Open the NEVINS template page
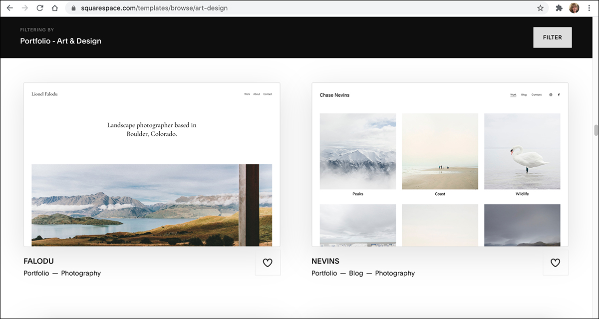Screen dimensions: 599x319 click(325, 261)
